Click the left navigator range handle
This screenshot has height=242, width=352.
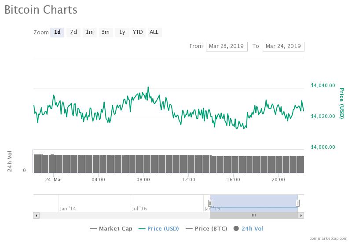click(210, 203)
